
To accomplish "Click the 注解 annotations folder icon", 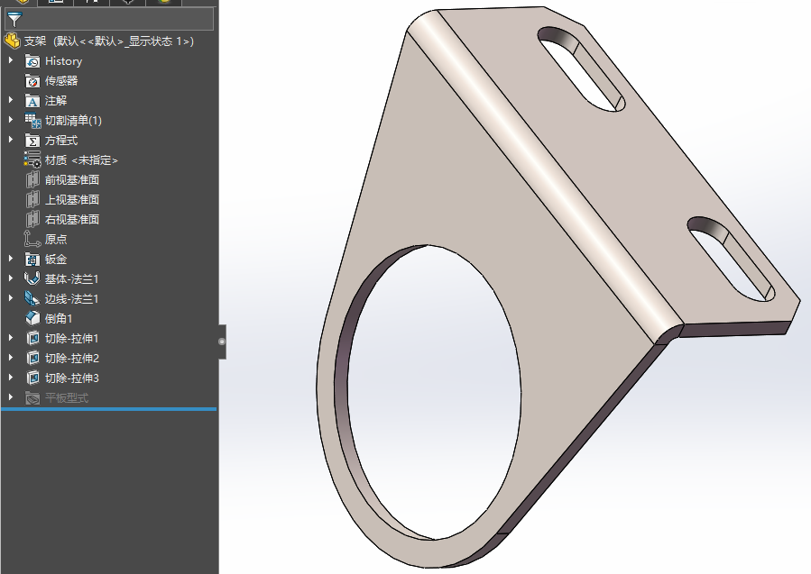I will (x=32, y=101).
